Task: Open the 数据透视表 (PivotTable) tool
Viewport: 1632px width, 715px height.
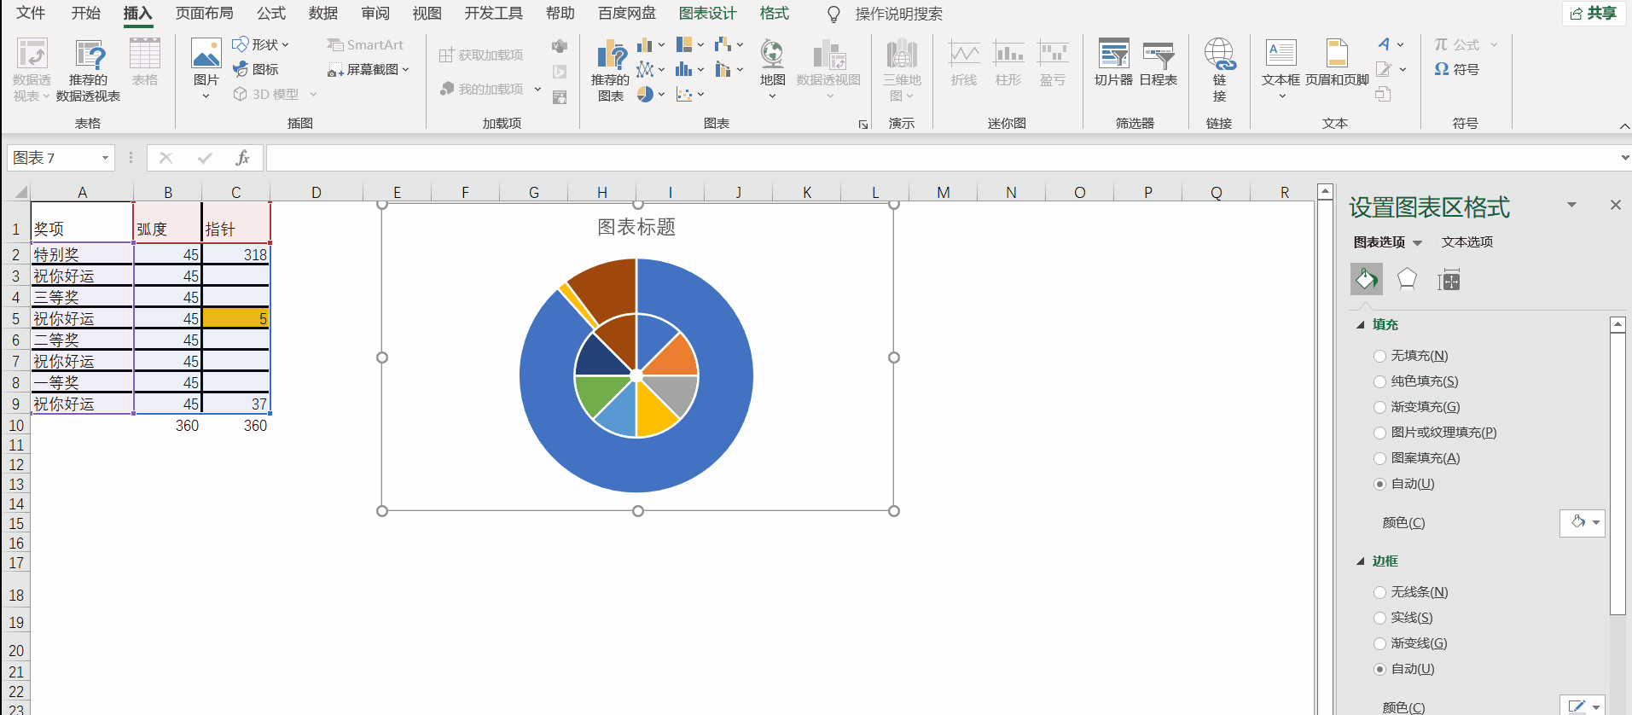Action: [32, 70]
